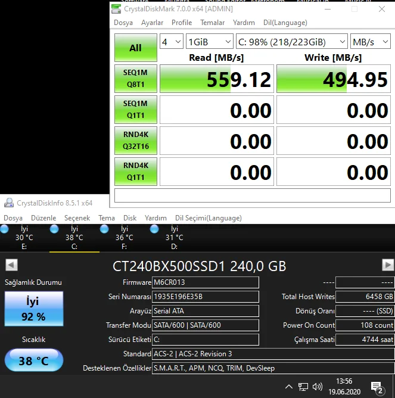Click the Write [MB/s] column header

pyautogui.click(x=333, y=58)
